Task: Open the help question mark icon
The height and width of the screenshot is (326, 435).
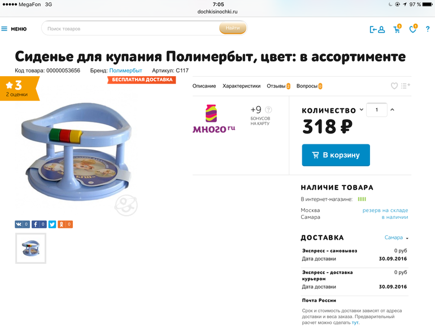Action: click(428, 29)
